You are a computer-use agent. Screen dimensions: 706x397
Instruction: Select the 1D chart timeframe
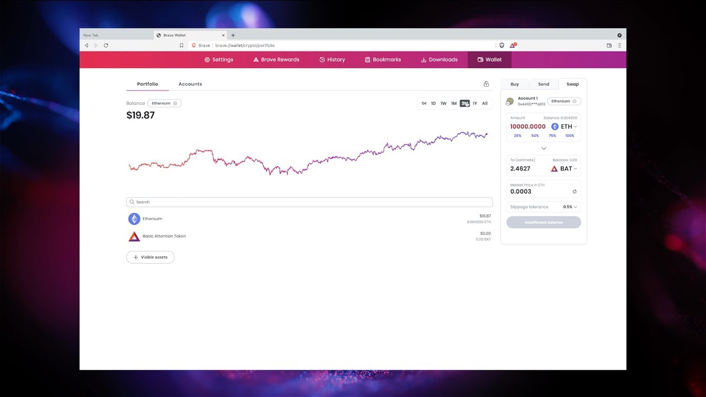tap(434, 103)
